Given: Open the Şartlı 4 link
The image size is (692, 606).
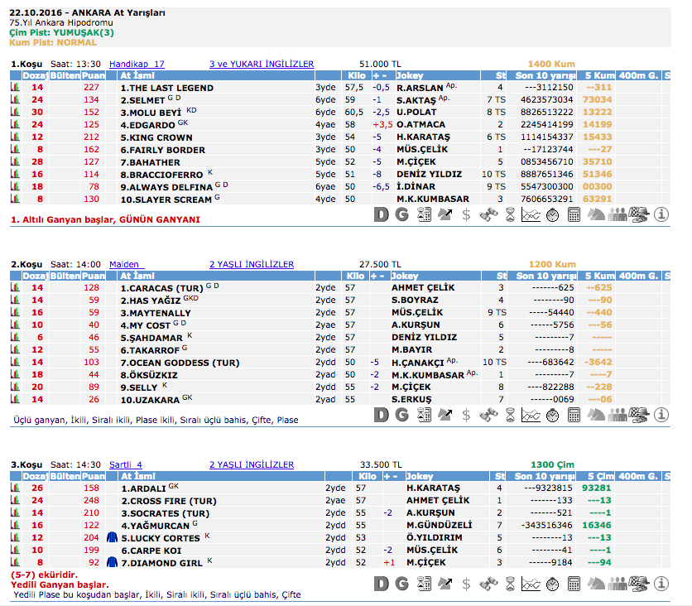Looking at the screenshot, I should pyautogui.click(x=126, y=464).
